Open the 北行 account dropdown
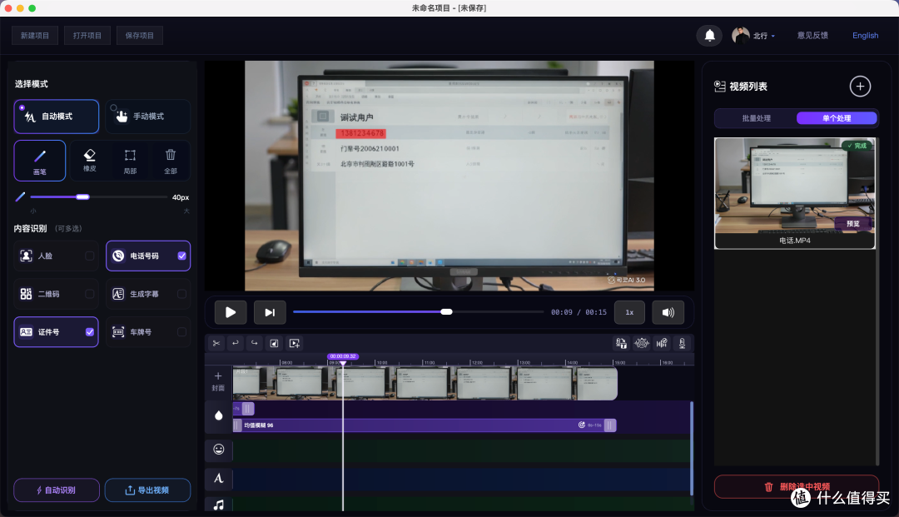The height and width of the screenshot is (517, 899). [x=753, y=36]
